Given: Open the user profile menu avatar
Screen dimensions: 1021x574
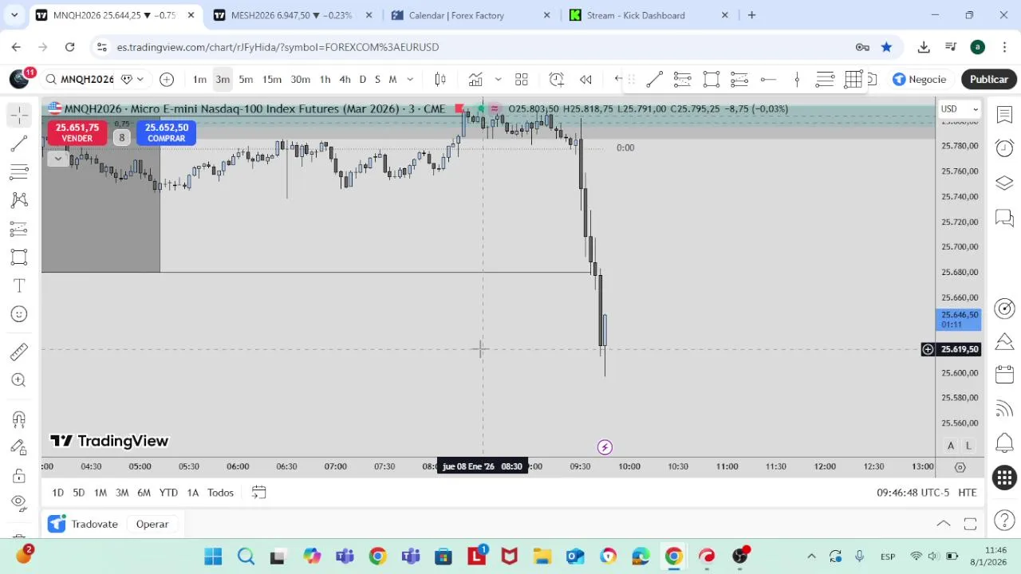Looking at the screenshot, I should click(19, 79).
